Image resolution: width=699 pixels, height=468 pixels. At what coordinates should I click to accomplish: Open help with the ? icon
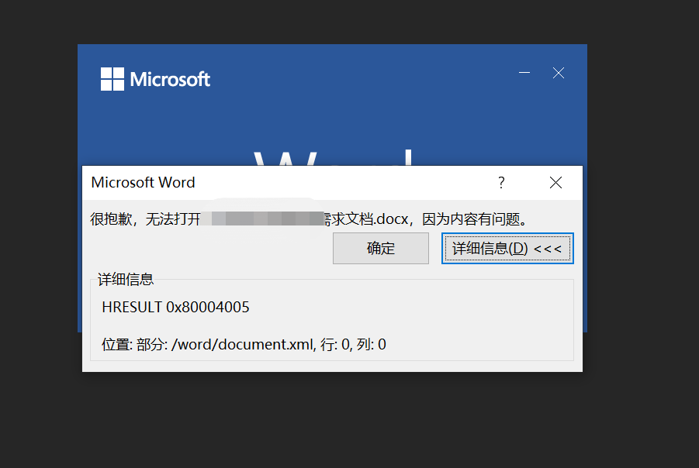501,183
